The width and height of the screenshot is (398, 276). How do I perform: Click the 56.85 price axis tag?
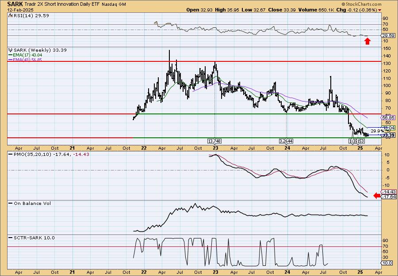pyautogui.click(x=388, y=118)
